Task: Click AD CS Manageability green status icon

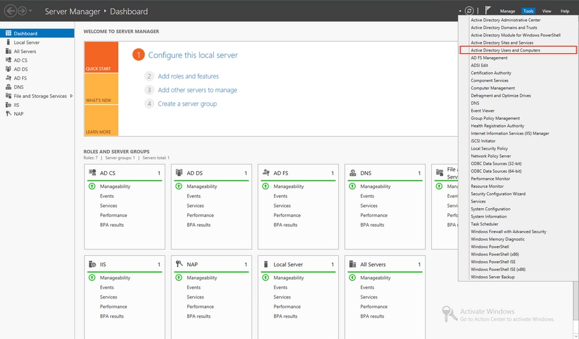Action: 92,186
